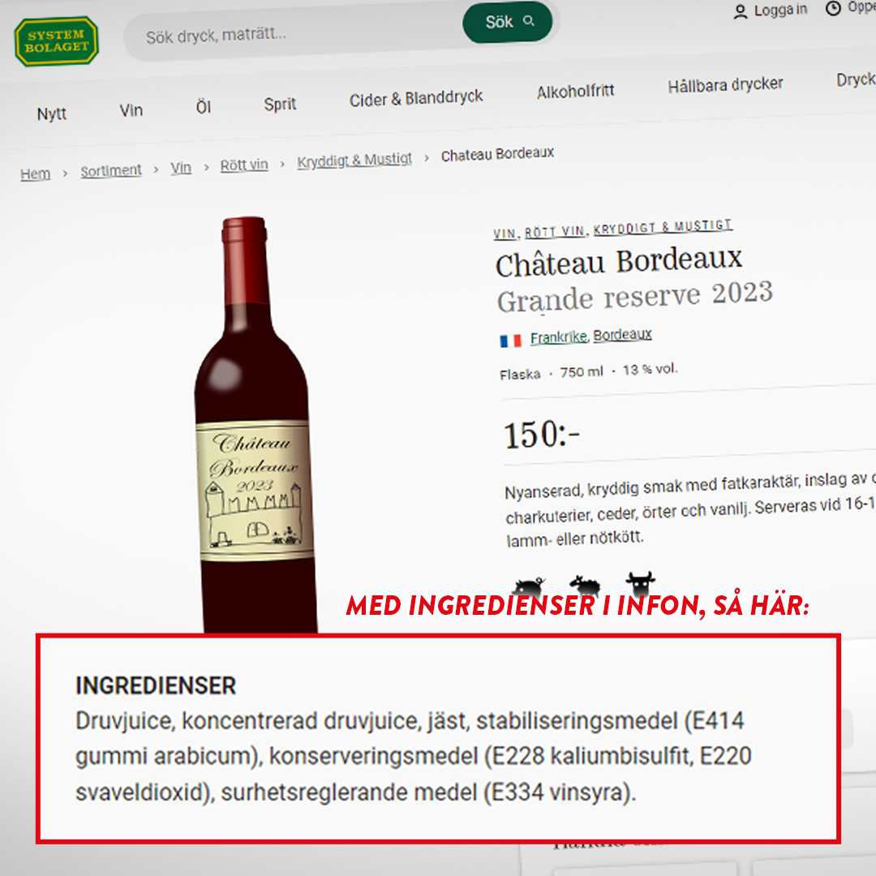Open the Öl menu item
The height and width of the screenshot is (876, 876).
[x=204, y=107]
